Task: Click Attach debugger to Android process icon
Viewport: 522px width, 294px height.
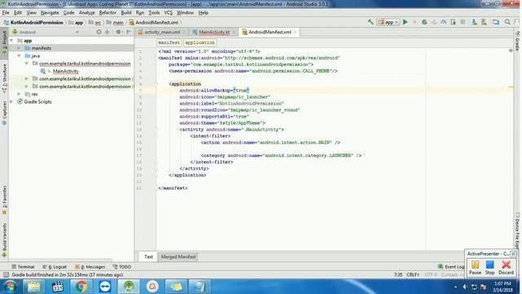Action: pos(453,22)
